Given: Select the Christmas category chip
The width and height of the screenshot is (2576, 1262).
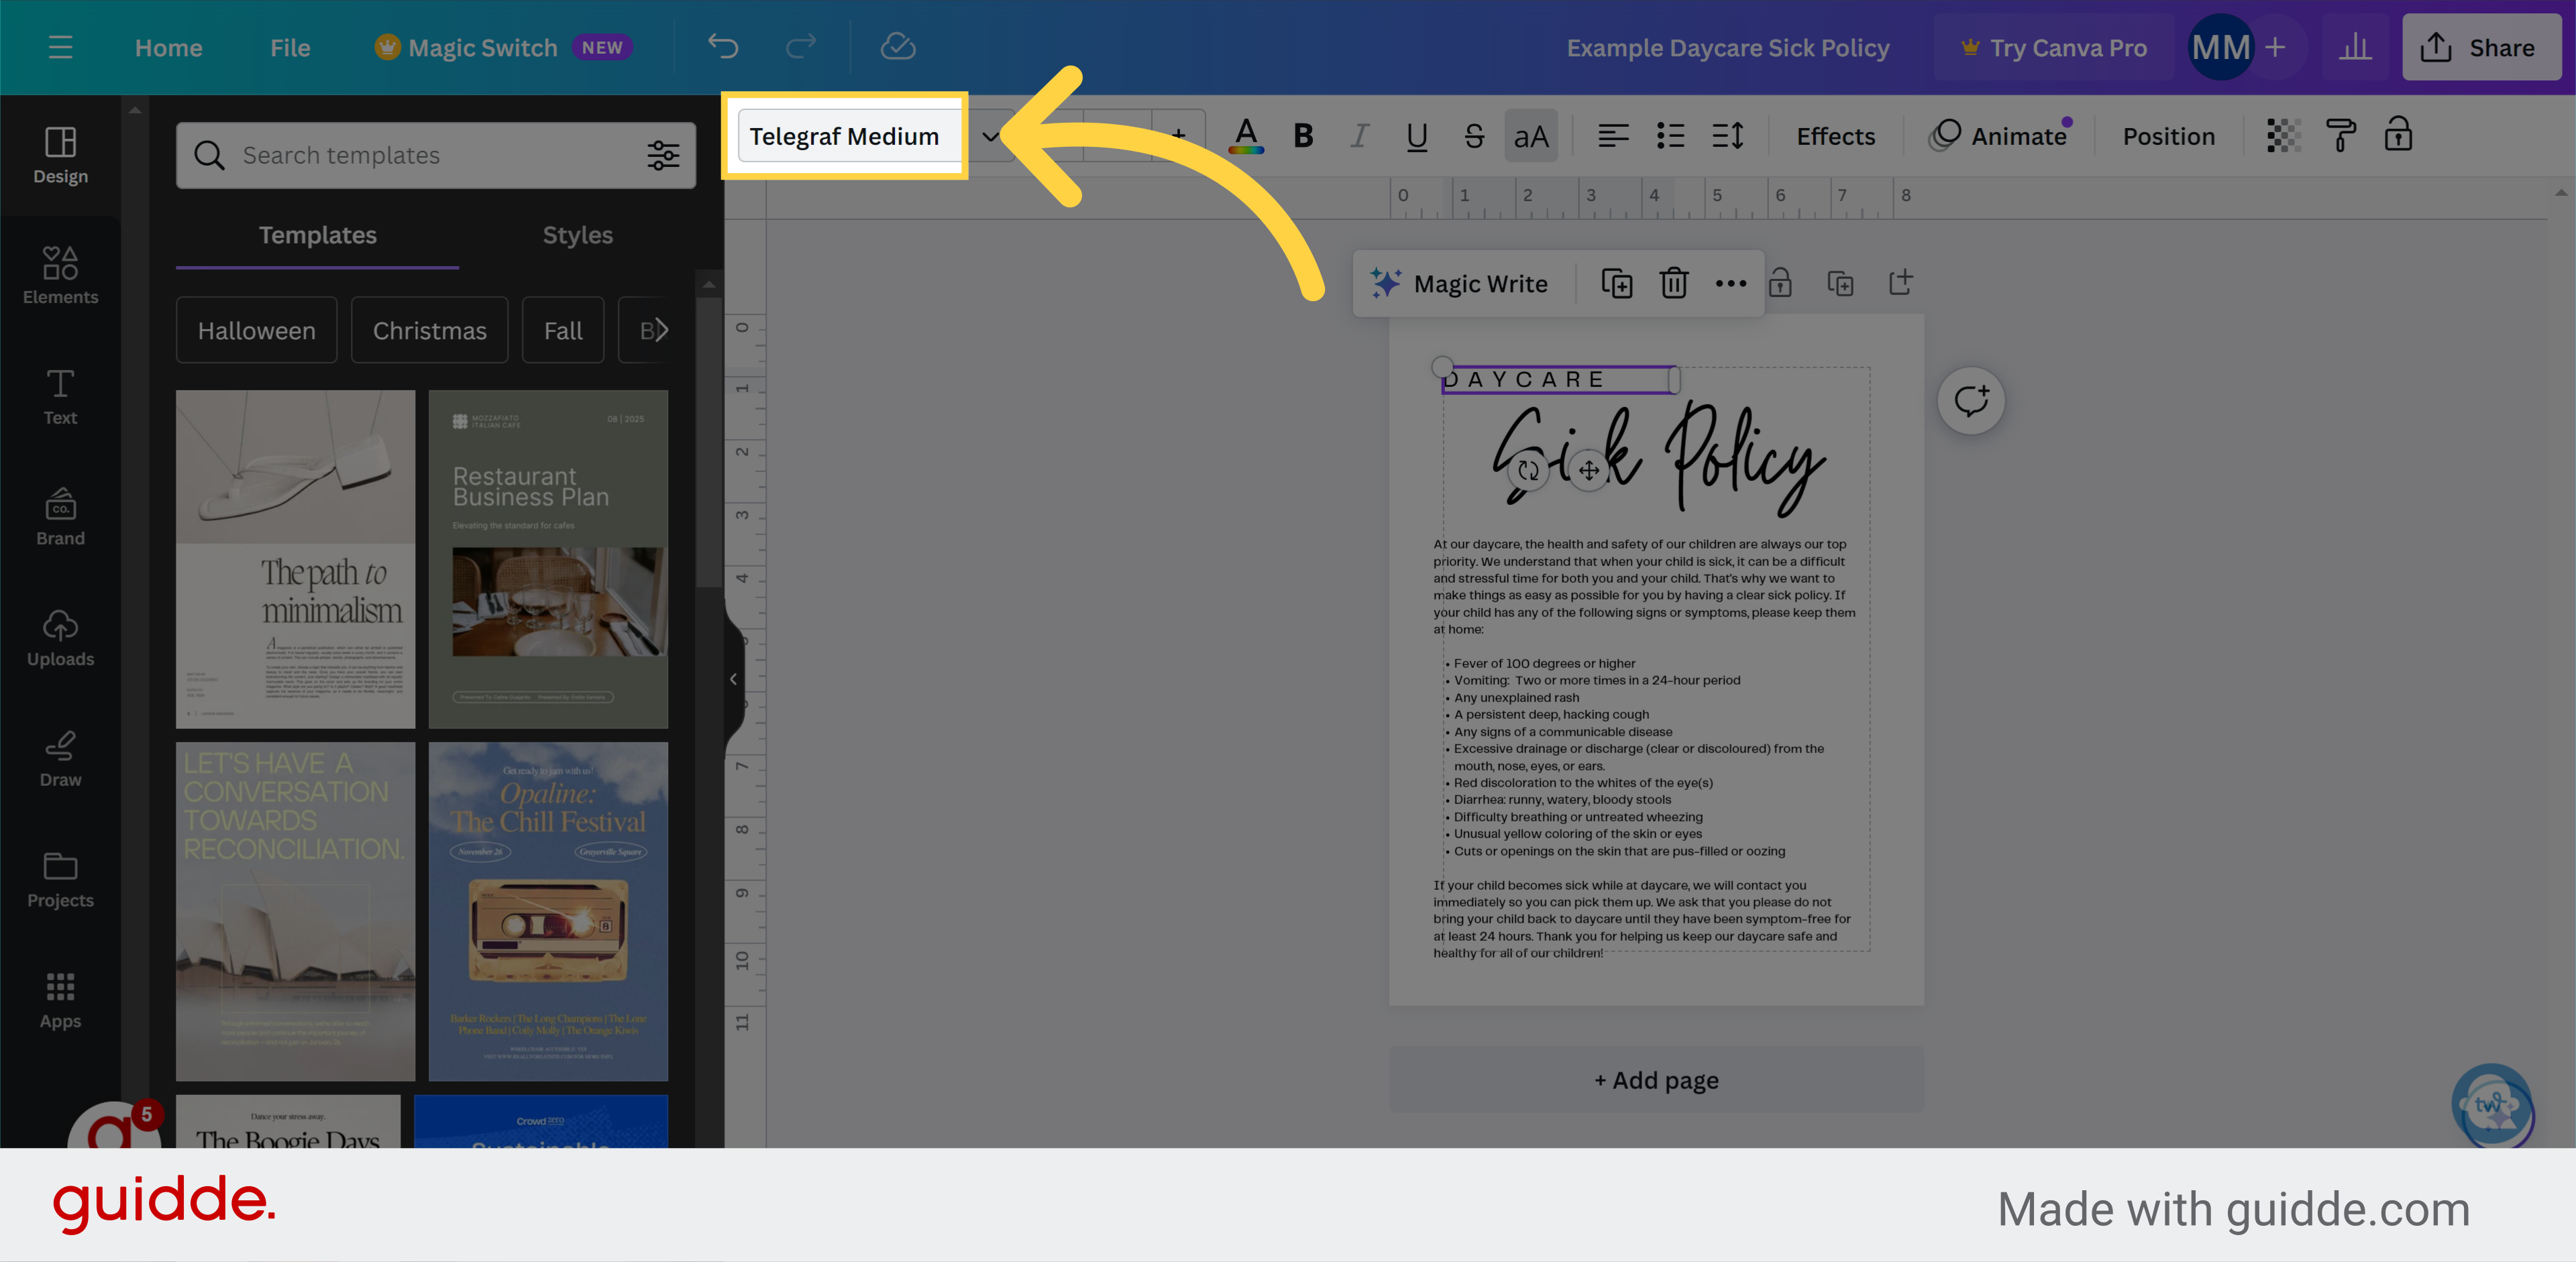Looking at the screenshot, I should [x=429, y=330].
